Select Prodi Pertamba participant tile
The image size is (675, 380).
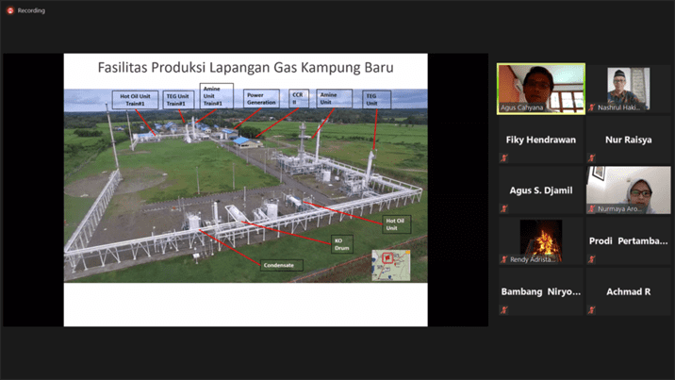click(628, 241)
